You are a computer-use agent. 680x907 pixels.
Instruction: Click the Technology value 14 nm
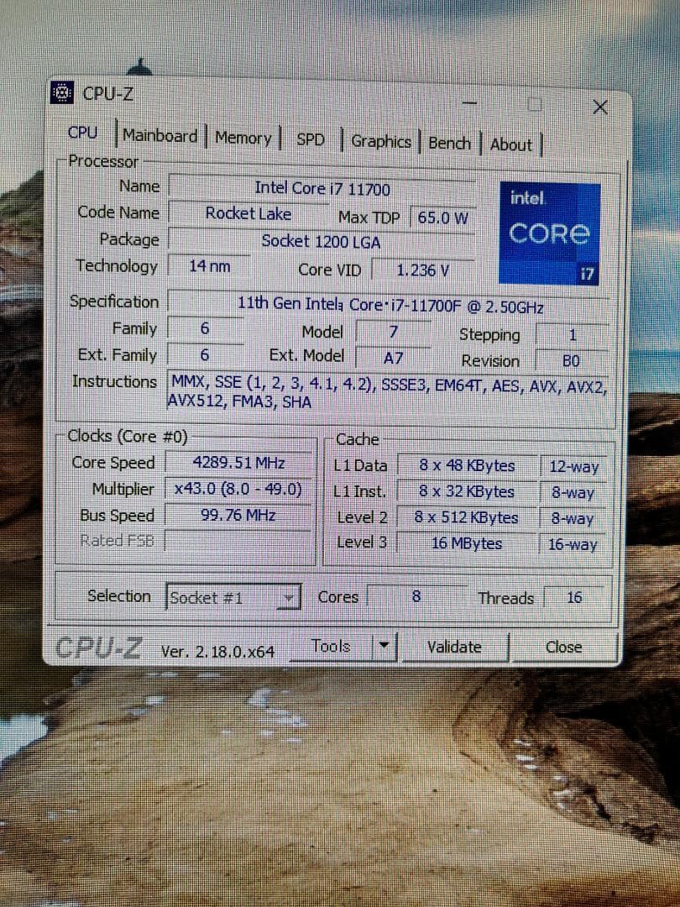point(209,267)
